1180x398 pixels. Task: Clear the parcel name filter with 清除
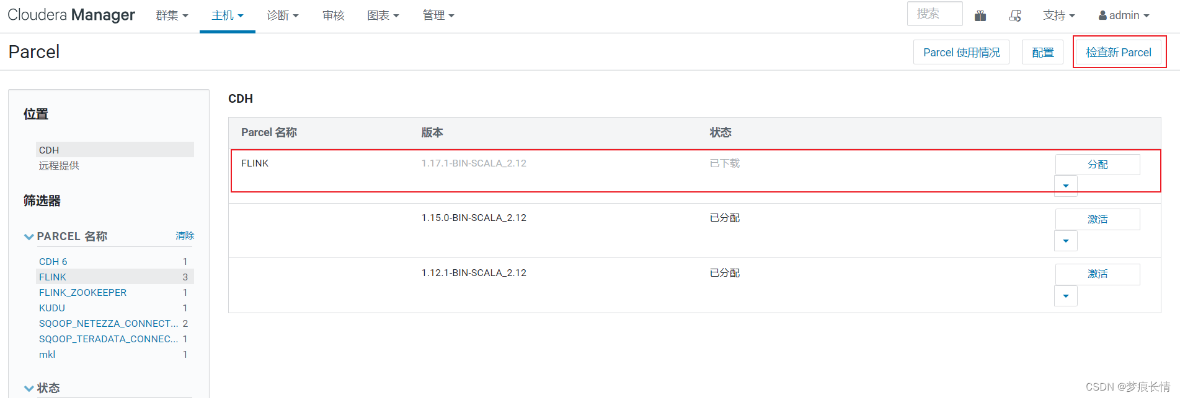(x=185, y=236)
